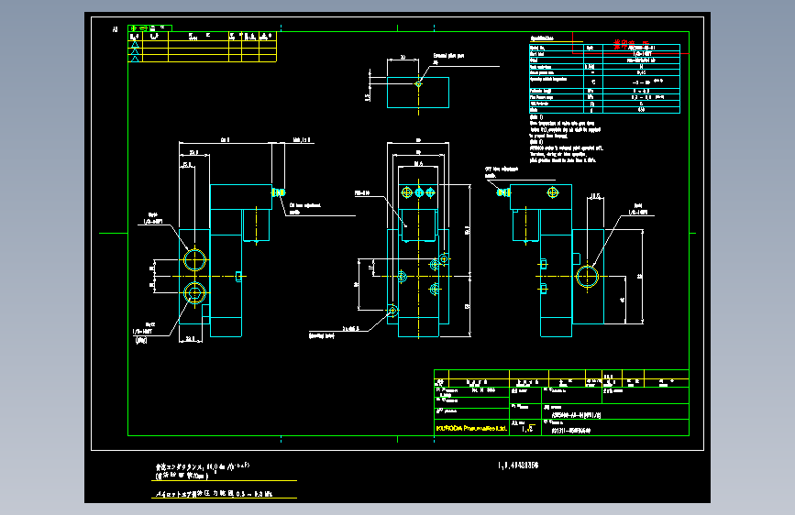This screenshot has height=515, width=795.
Task: Click the top view rectangle with pilot port
Action: click(418, 93)
